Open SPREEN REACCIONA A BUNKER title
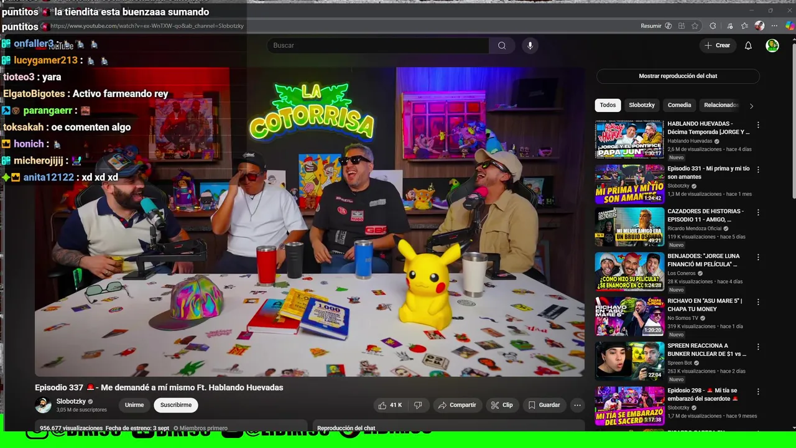The image size is (796, 448). pos(708,350)
